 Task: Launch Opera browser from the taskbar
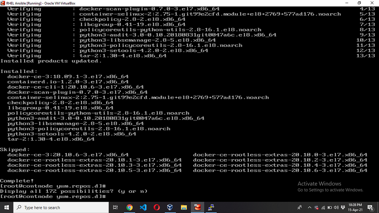[156, 207]
